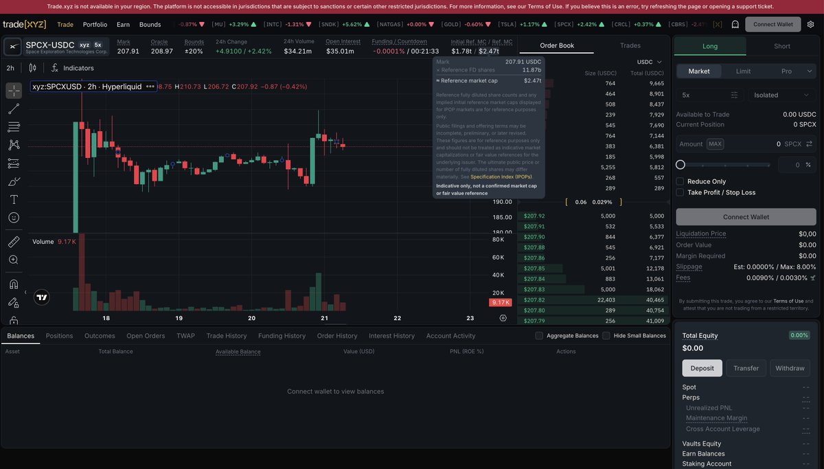
Task: Click the ghost icon next to Connect Wallet
Action: coord(735,24)
